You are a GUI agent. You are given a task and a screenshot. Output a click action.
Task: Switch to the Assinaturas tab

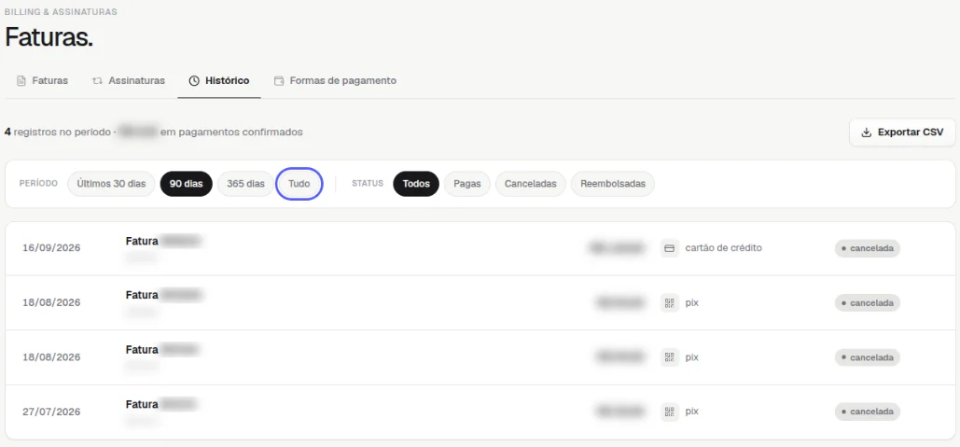(x=128, y=81)
